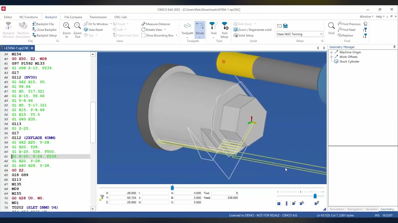Click Close Backplot in the ribbon
398x223 pixels.
tap(44, 30)
